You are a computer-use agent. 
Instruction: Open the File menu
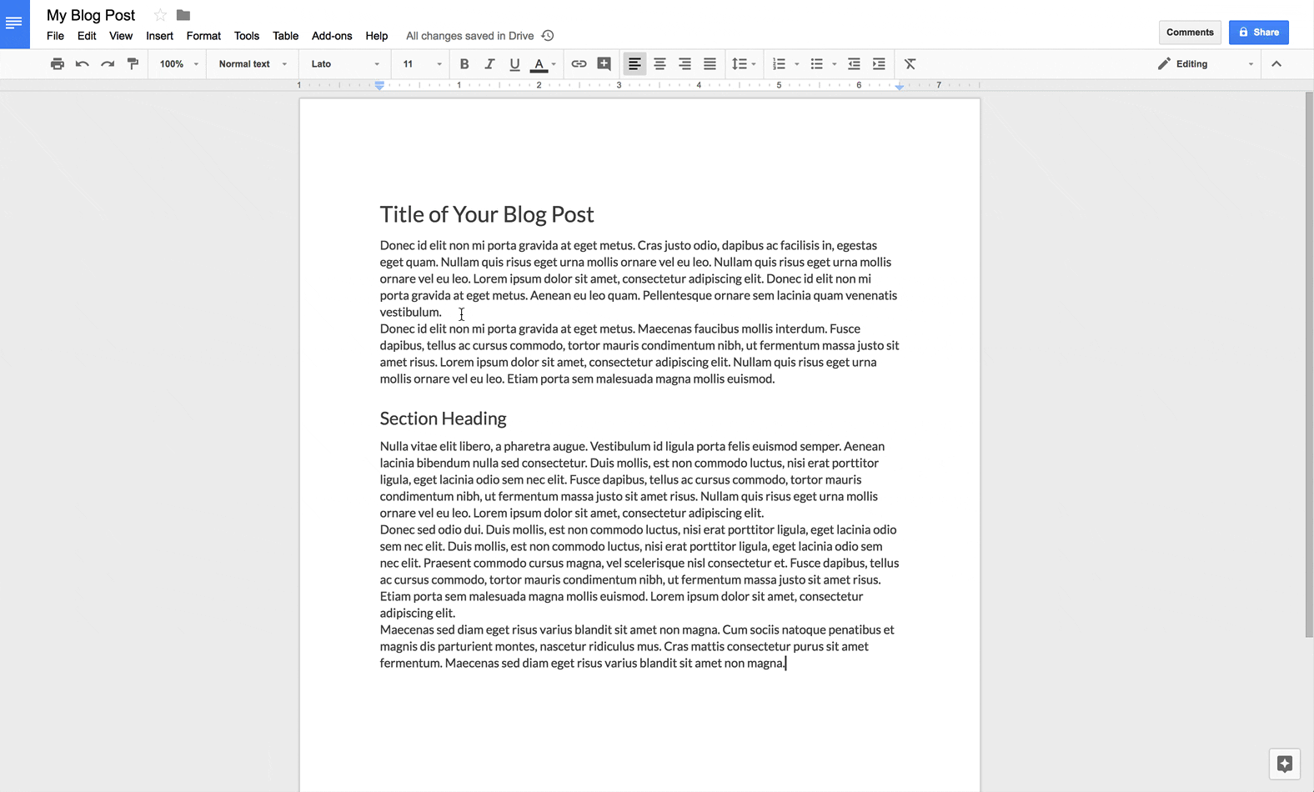coord(55,36)
